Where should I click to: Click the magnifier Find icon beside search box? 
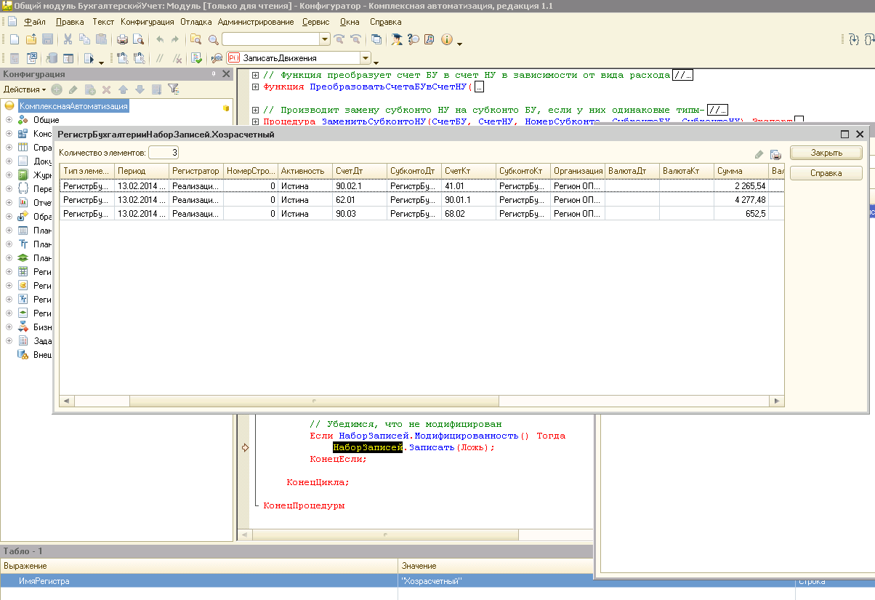(213, 39)
